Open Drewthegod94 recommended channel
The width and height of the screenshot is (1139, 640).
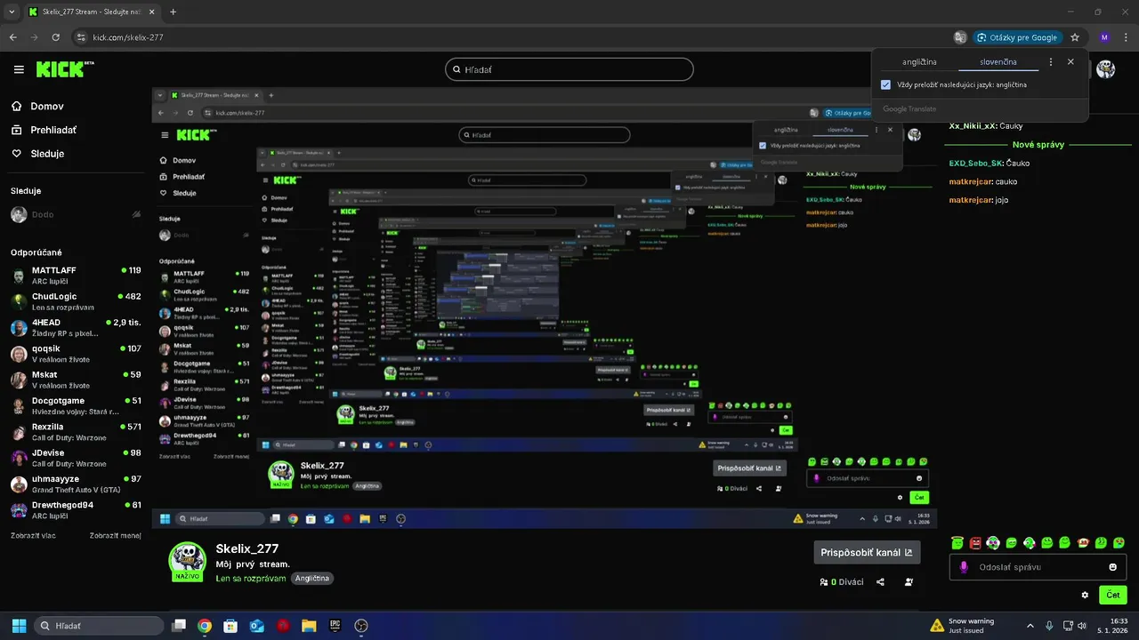[76, 510]
